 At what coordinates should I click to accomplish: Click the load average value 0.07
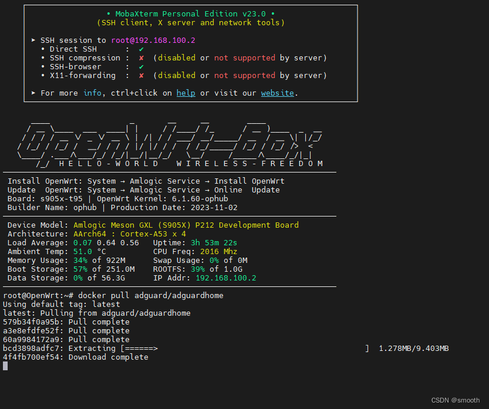point(83,242)
